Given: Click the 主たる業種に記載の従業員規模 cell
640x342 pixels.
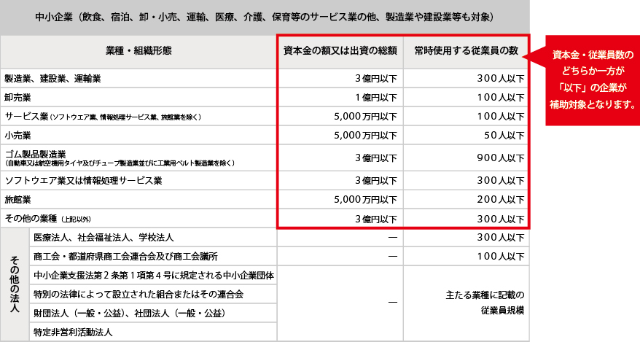Looking at the screenshot, I should click(484, 303).
